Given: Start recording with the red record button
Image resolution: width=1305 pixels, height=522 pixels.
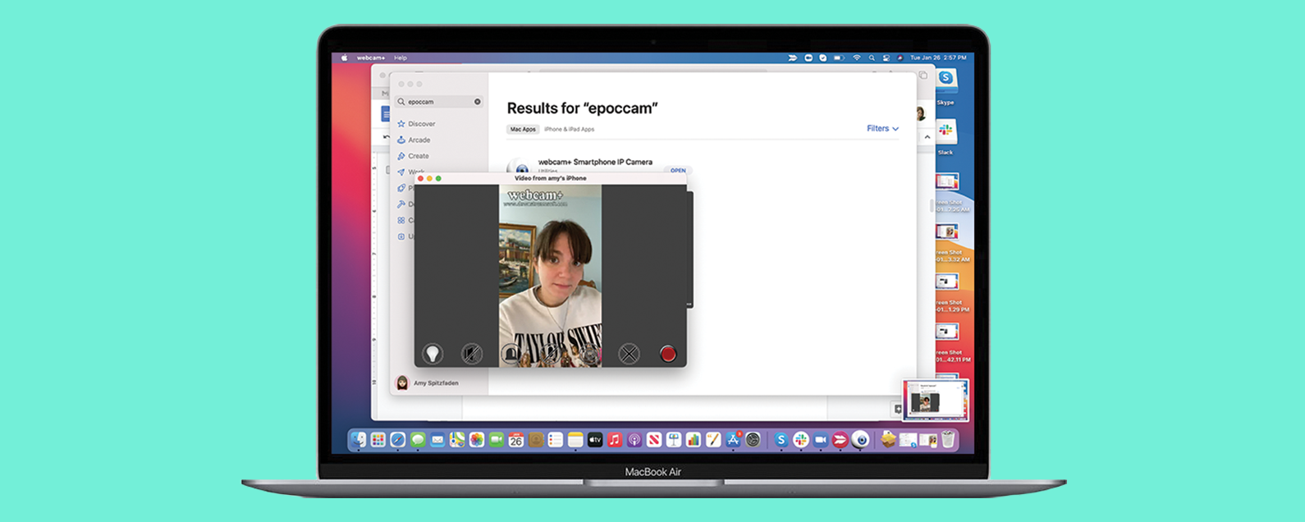Looking at the screenshot, I should 668,354.
